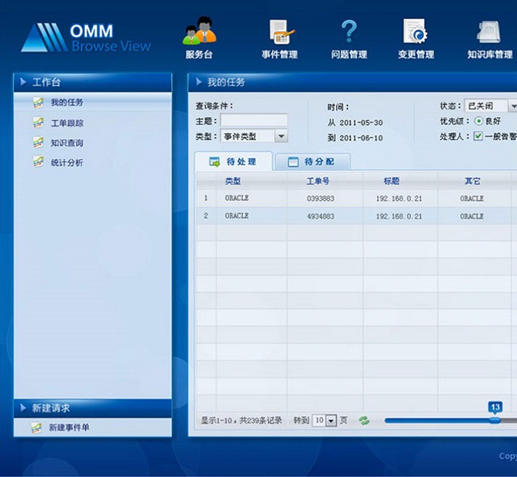Click the 问题管理 question mark icon
This screenshot has width=517, height=477.
tap(349, 32)
